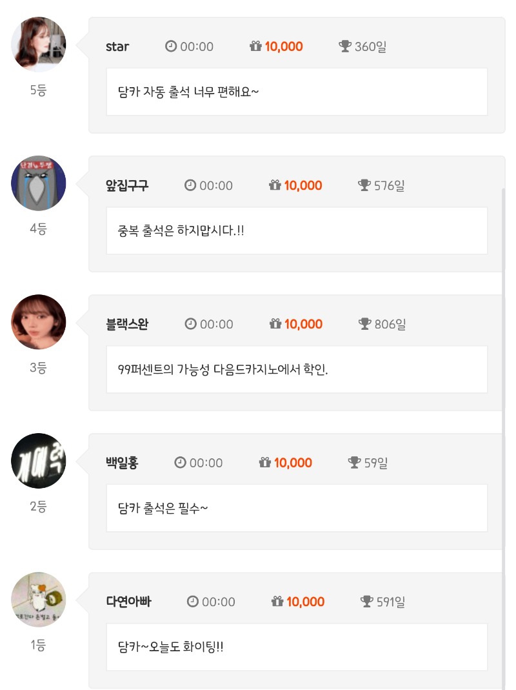Image resolution: width=516 pixels, height=690 pixels.
Task: View 블랙스완's profile picture
Action: coord(39,322)
